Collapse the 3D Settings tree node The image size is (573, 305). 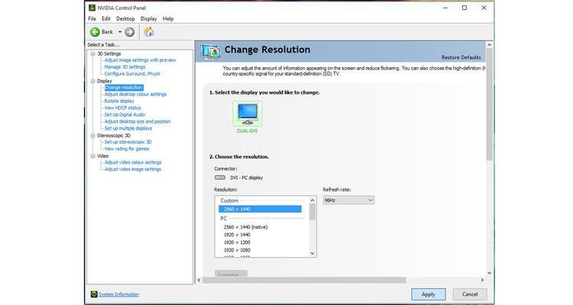tap(92, 54)
